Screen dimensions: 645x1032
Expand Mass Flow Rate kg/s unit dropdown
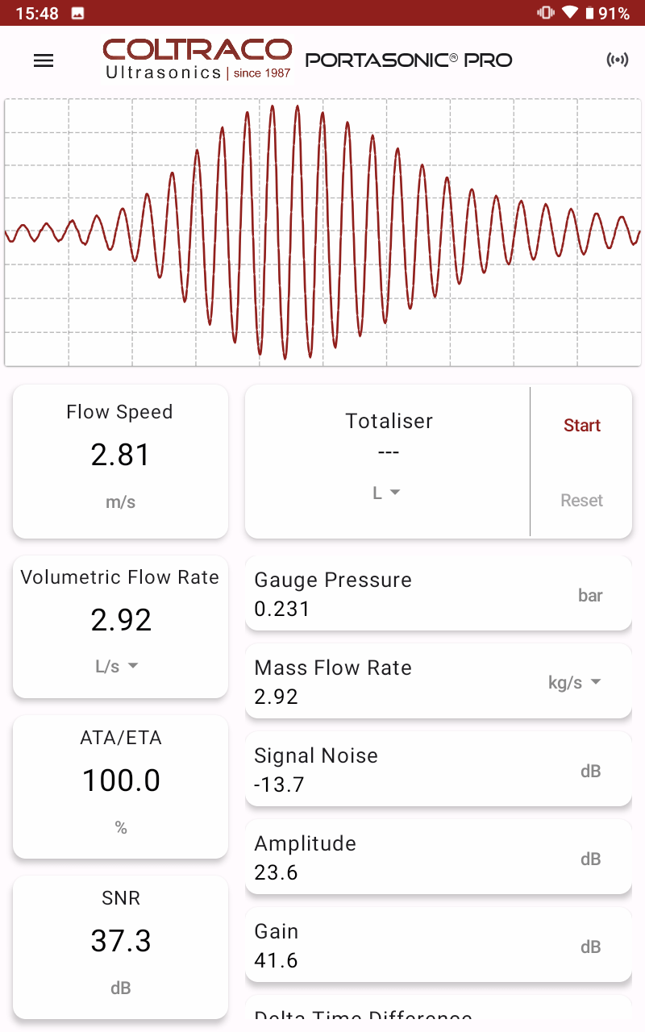point(574,682)
